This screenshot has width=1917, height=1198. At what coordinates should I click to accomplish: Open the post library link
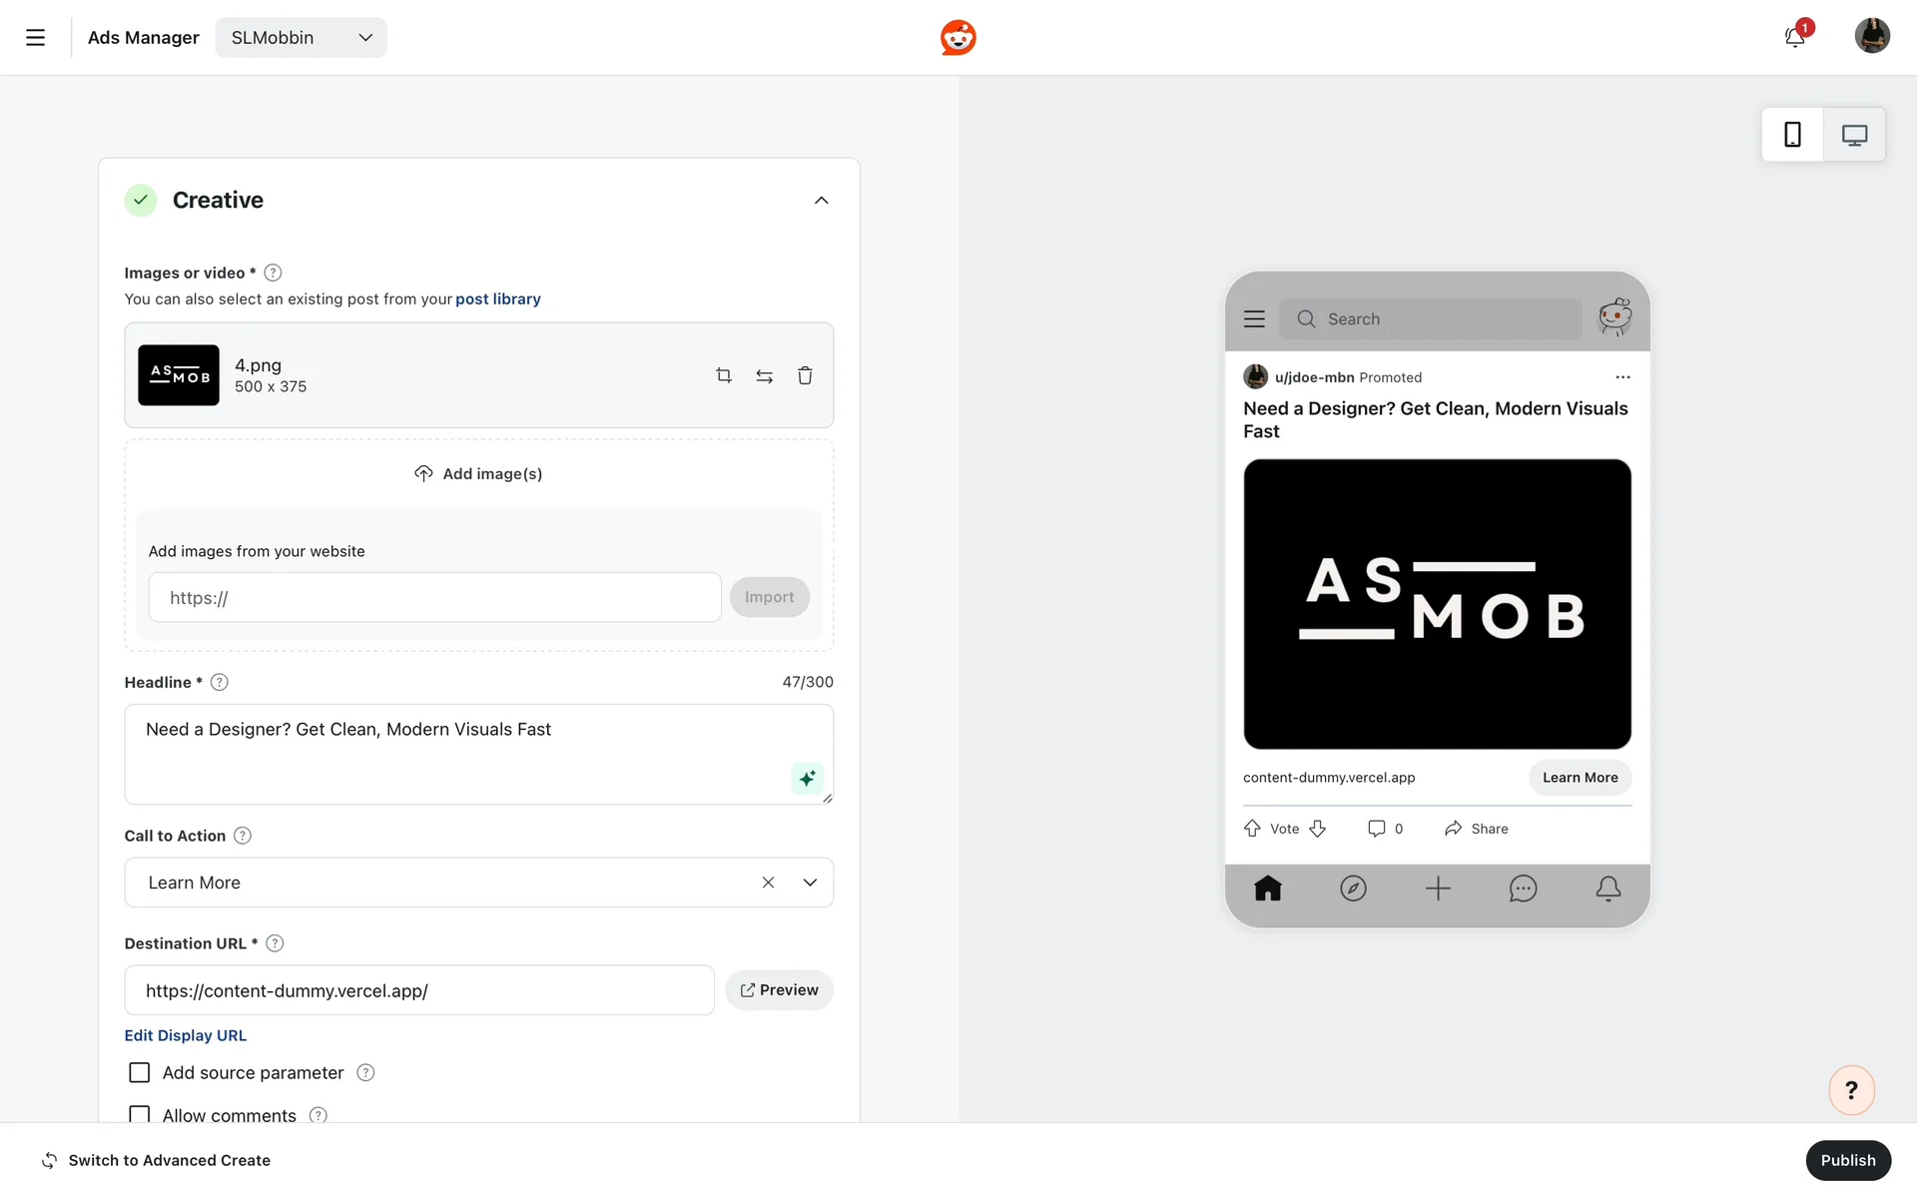pyautogui.click(x=497, y=299)
